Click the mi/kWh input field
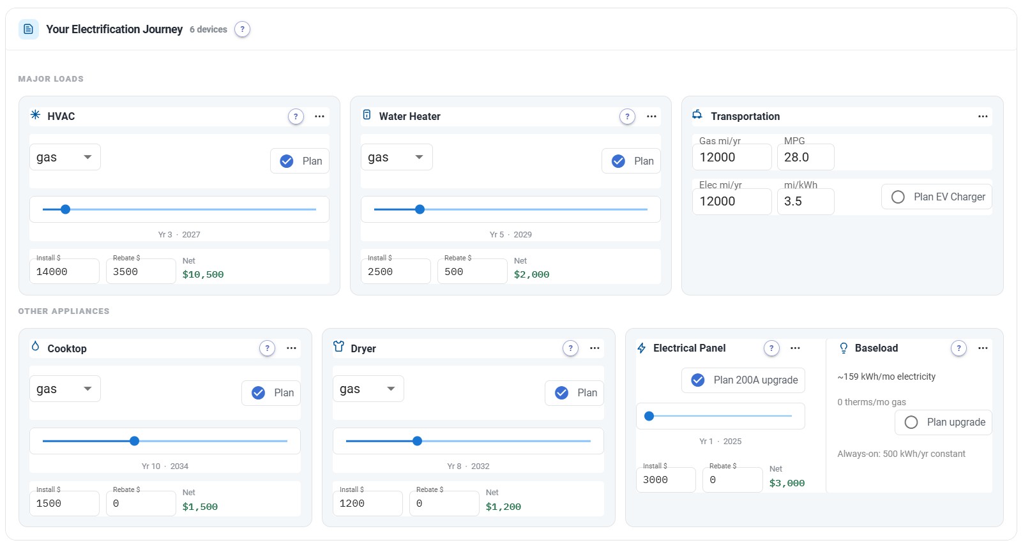This screenshot has width=1023, height=552. tap(806, 201)
